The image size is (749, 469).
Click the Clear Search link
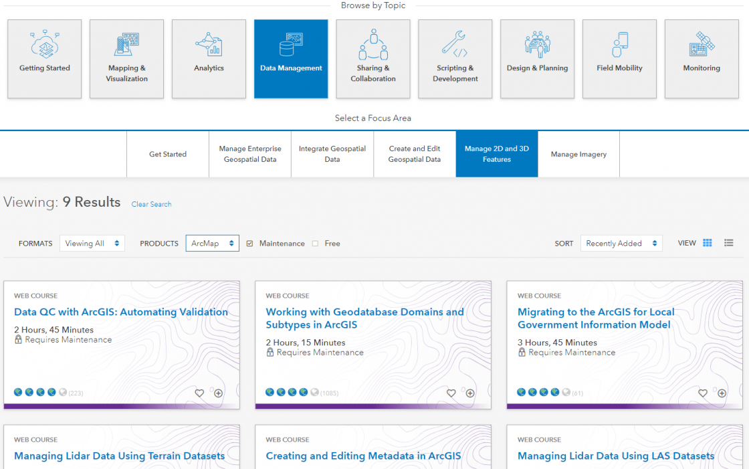tap(151, 204)
